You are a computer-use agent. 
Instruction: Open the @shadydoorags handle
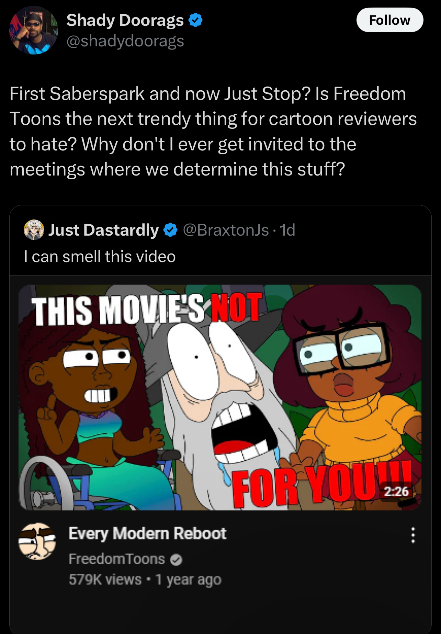125,41
